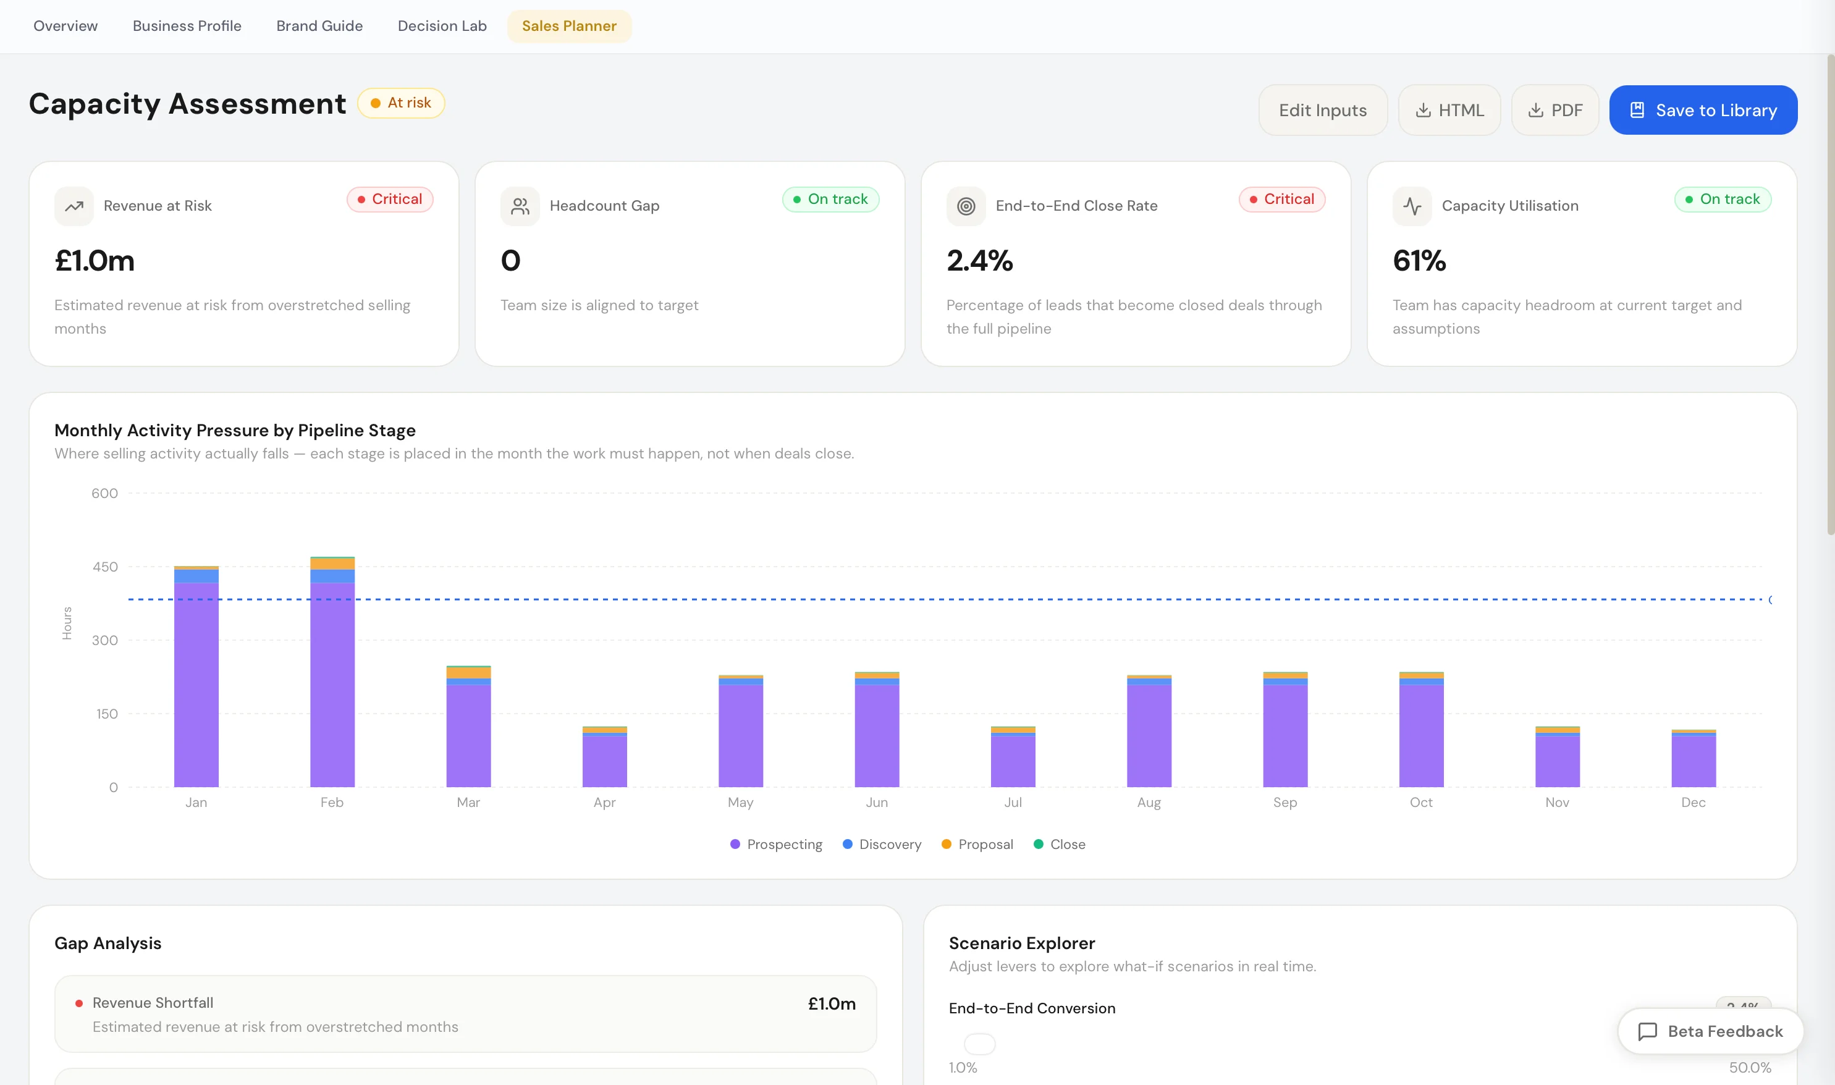The width and height of the screenshot is (1835, 1085).
Task: Open the Decision Lab tab
Action: point(442,25)
